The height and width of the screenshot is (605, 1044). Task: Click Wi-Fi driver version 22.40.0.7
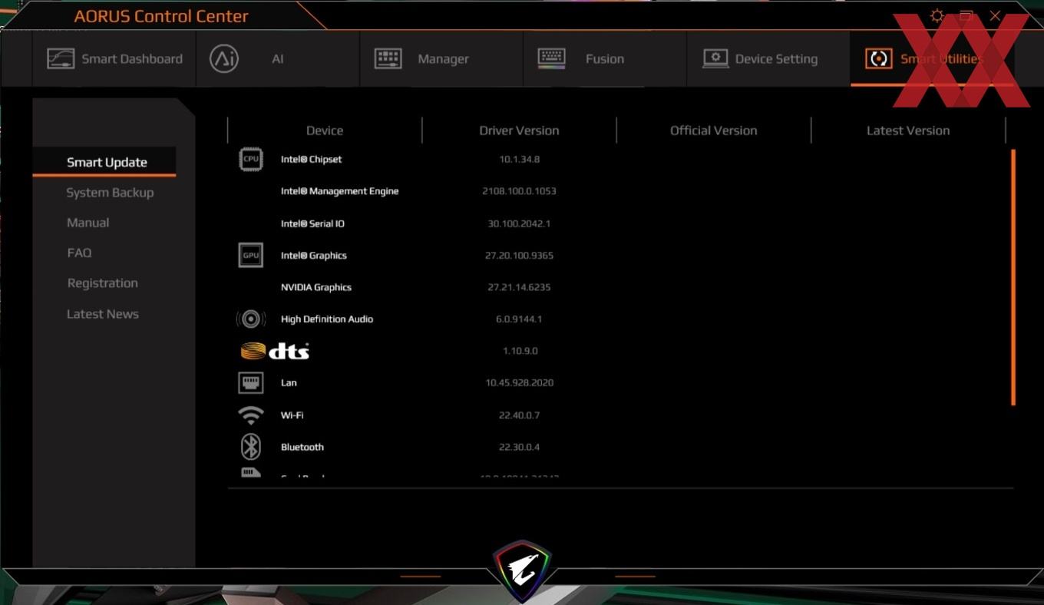coord(519,415)
